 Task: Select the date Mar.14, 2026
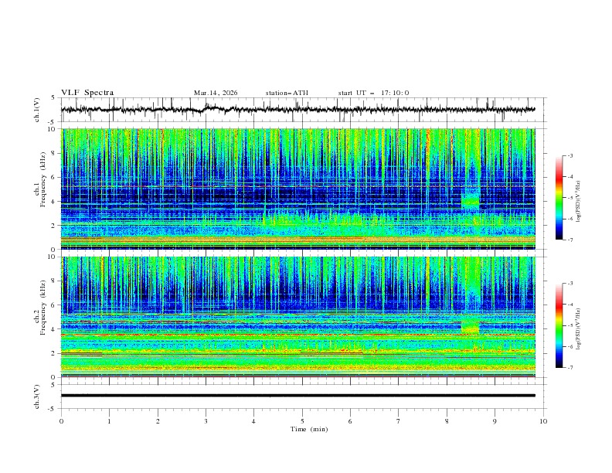(x=216, y=93)
